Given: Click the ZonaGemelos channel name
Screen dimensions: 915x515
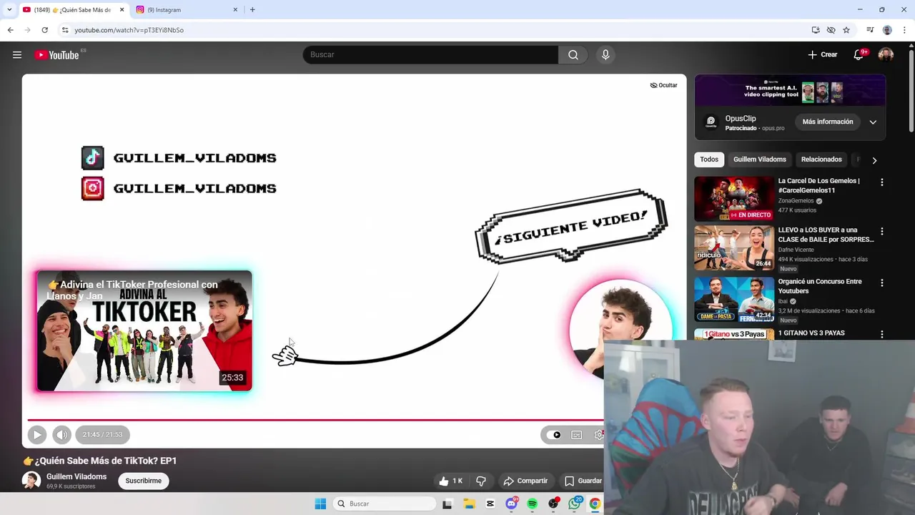Looking at the screenshot, I should 796,201.
